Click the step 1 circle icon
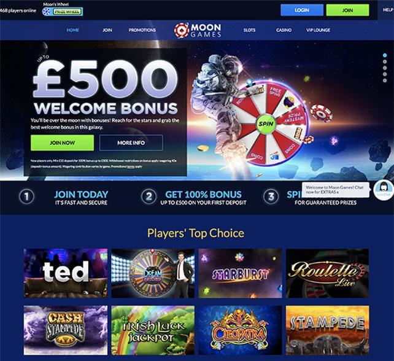This screenshot has height=361, width=394. point(26,196)
